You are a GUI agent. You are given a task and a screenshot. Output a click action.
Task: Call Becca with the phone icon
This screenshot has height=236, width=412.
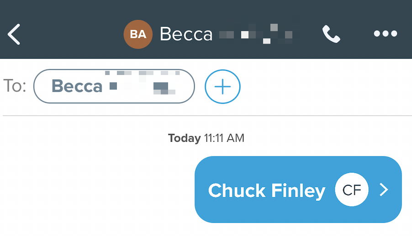coord(331,34)
